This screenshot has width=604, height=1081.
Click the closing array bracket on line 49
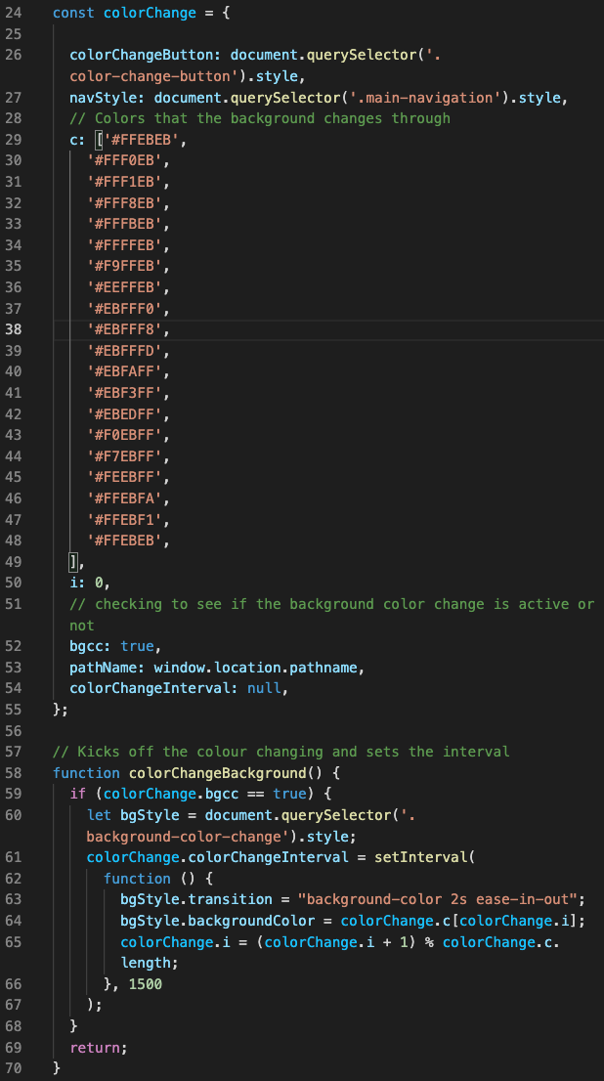pos(71,561)
